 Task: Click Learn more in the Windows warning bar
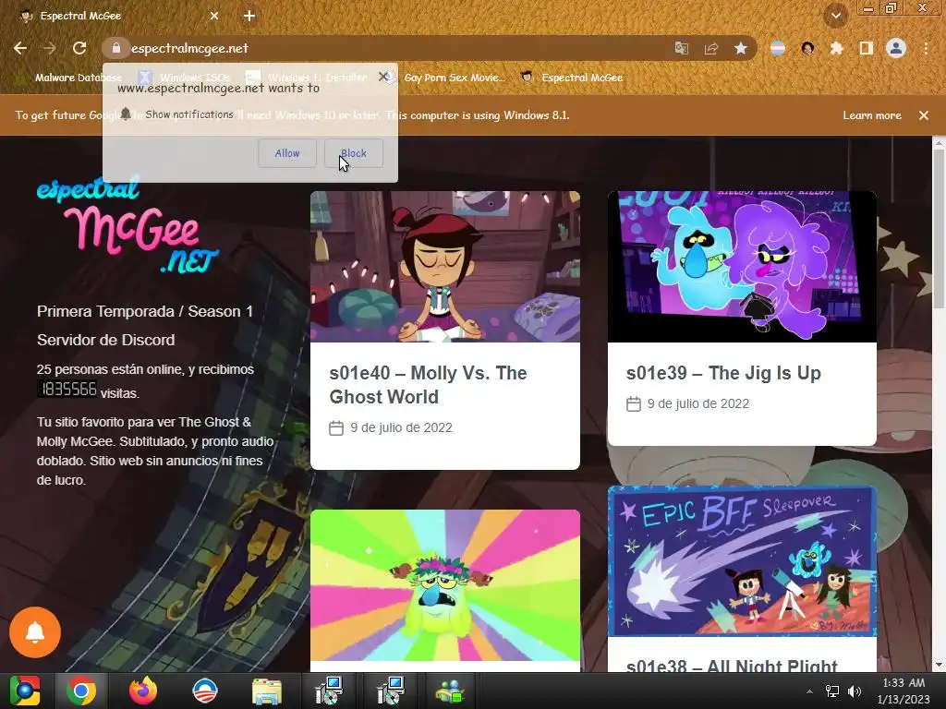[872, 115]
